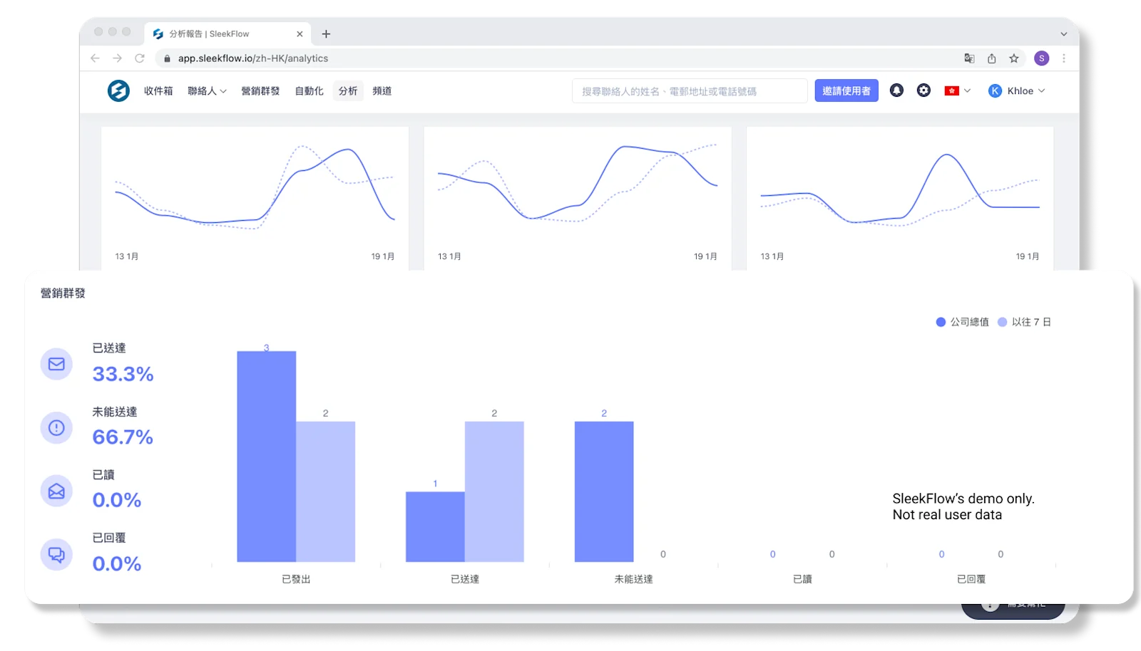Click the 未能送達 warning icon
Viewport: 1141px width, 651px height.
(x=56, y=427)
